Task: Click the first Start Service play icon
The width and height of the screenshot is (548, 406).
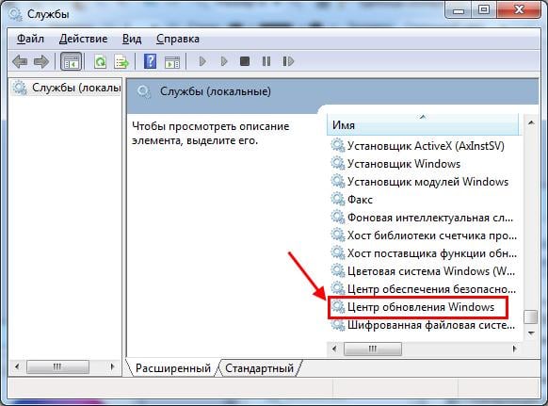Action: (202, 61)
